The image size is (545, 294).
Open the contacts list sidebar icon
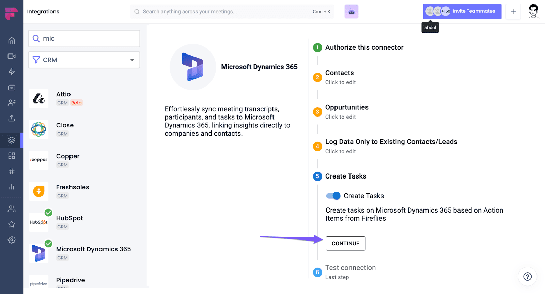coord(12,103)
